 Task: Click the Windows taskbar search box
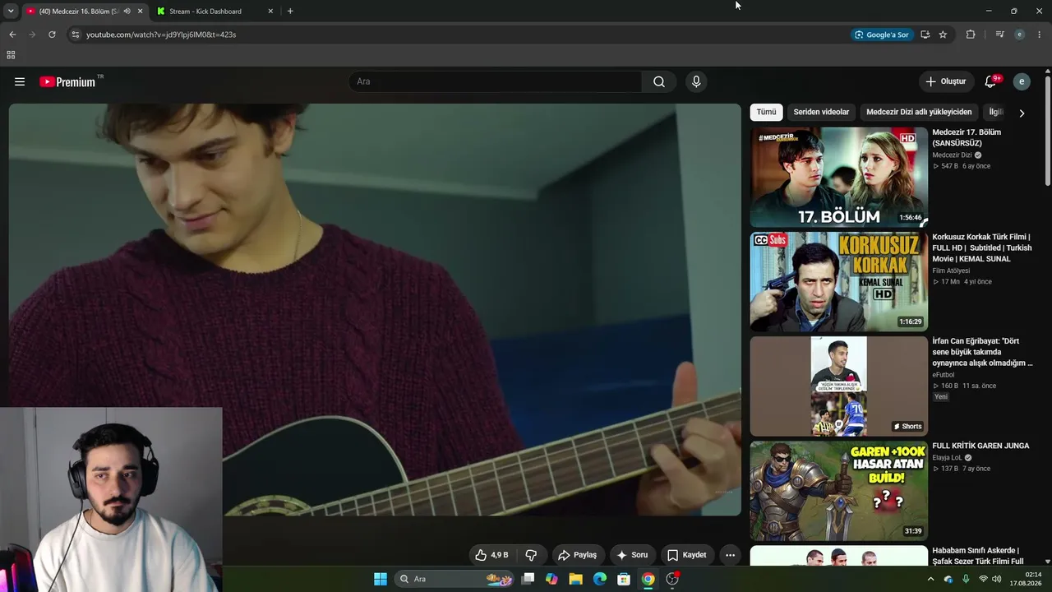click(x=454, y=579)
